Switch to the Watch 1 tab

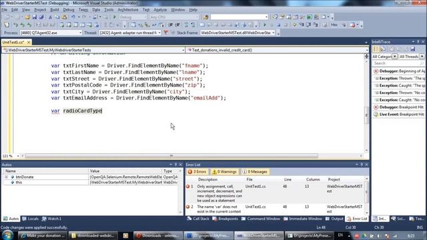[52, 219]
